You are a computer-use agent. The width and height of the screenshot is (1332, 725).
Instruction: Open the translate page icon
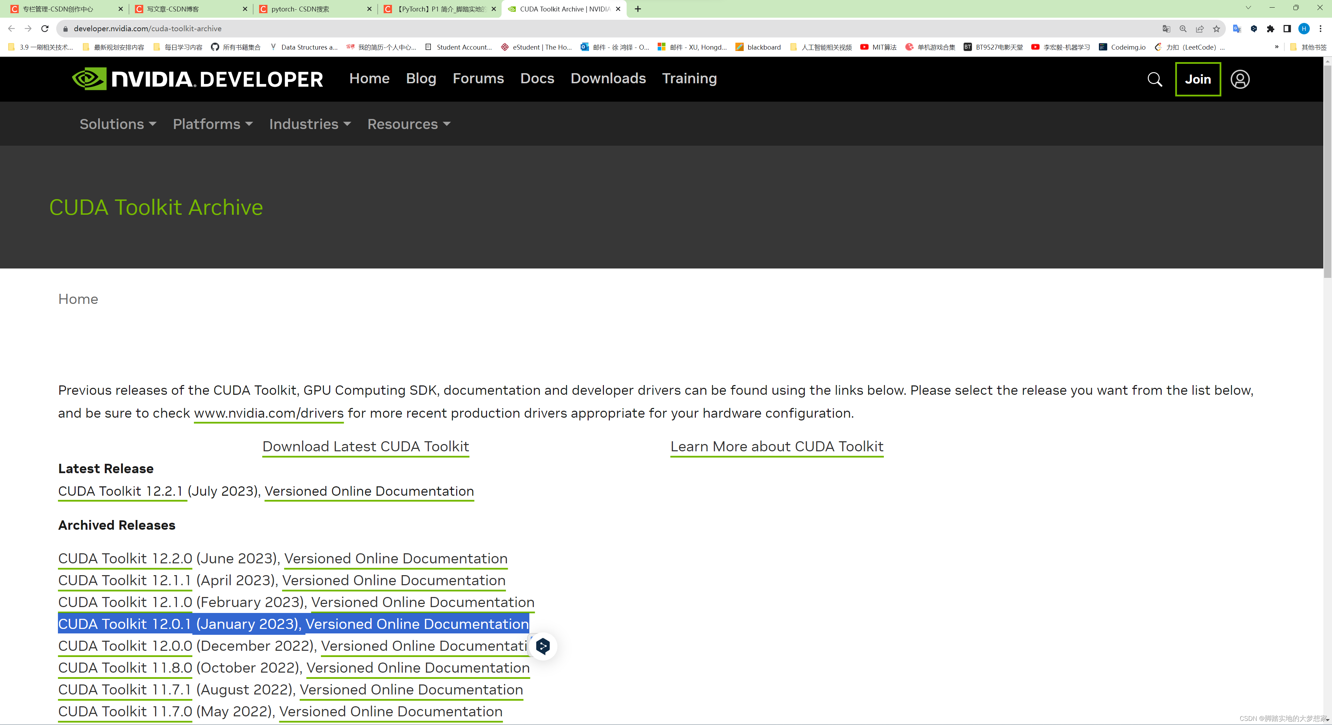[x=1166, y=29]
